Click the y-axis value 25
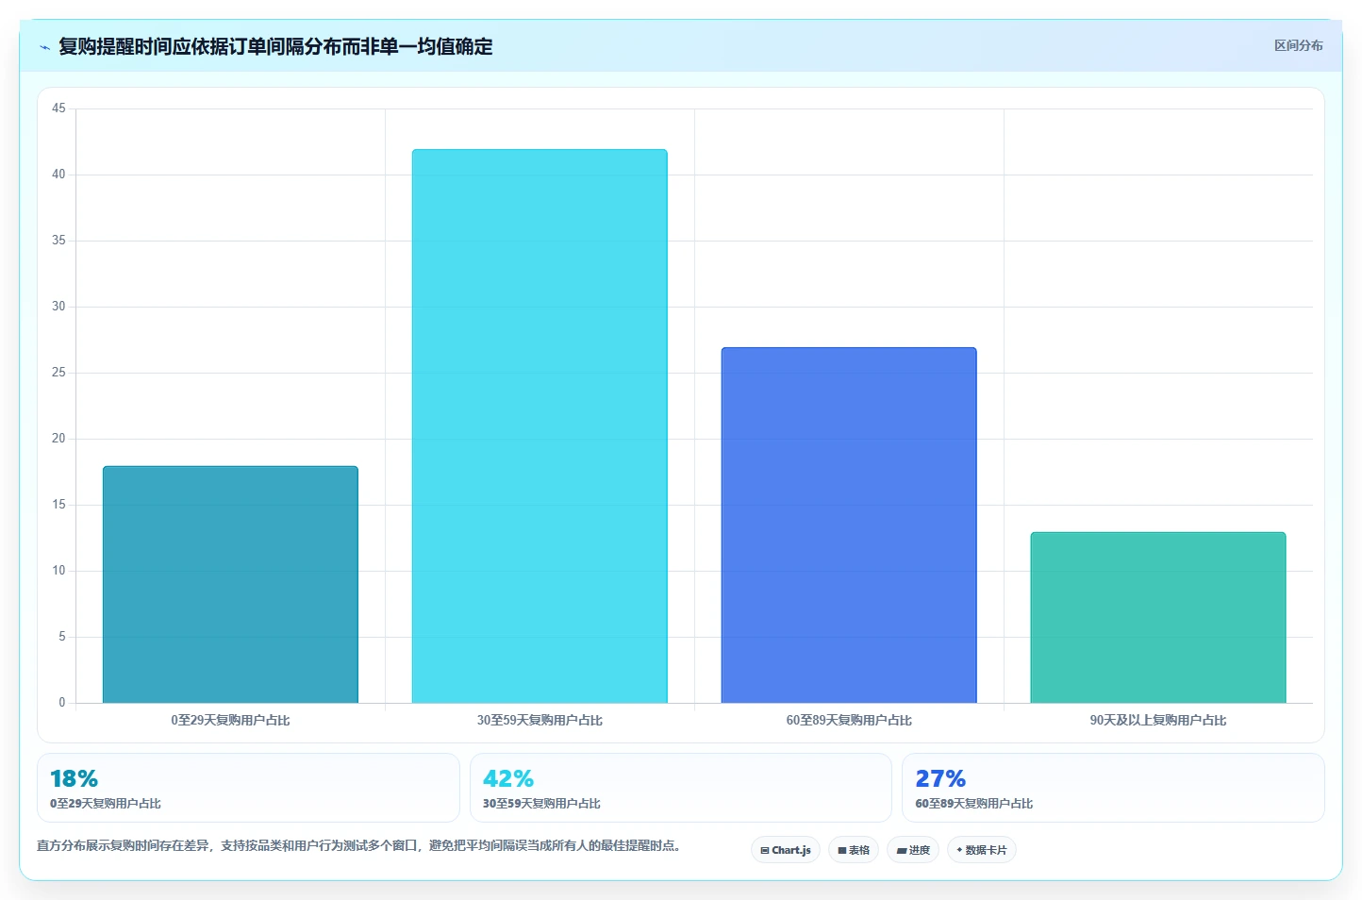This screenshot has height=900, width=1362. point(58,373)
